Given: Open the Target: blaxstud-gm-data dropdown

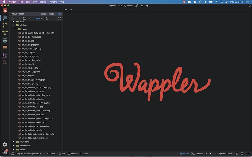Looking at the screenshot, I should click(x=29, y=154).
